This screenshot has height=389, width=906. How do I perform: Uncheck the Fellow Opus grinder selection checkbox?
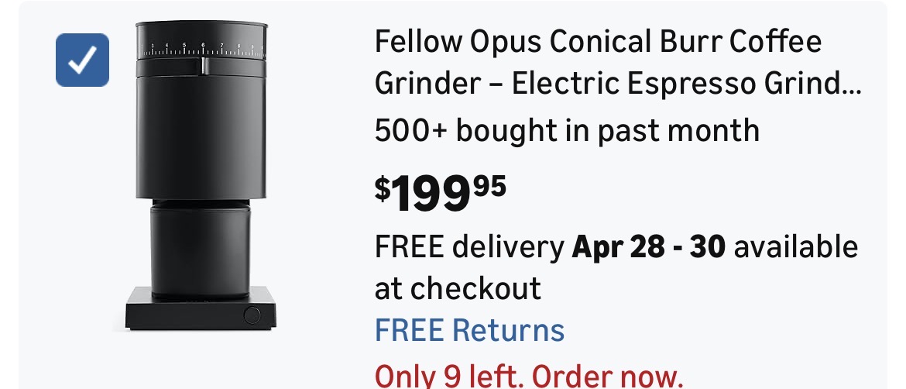(x=82, y=60)
